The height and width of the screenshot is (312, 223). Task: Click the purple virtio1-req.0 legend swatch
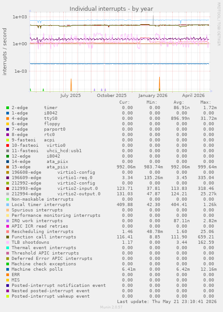8,178
